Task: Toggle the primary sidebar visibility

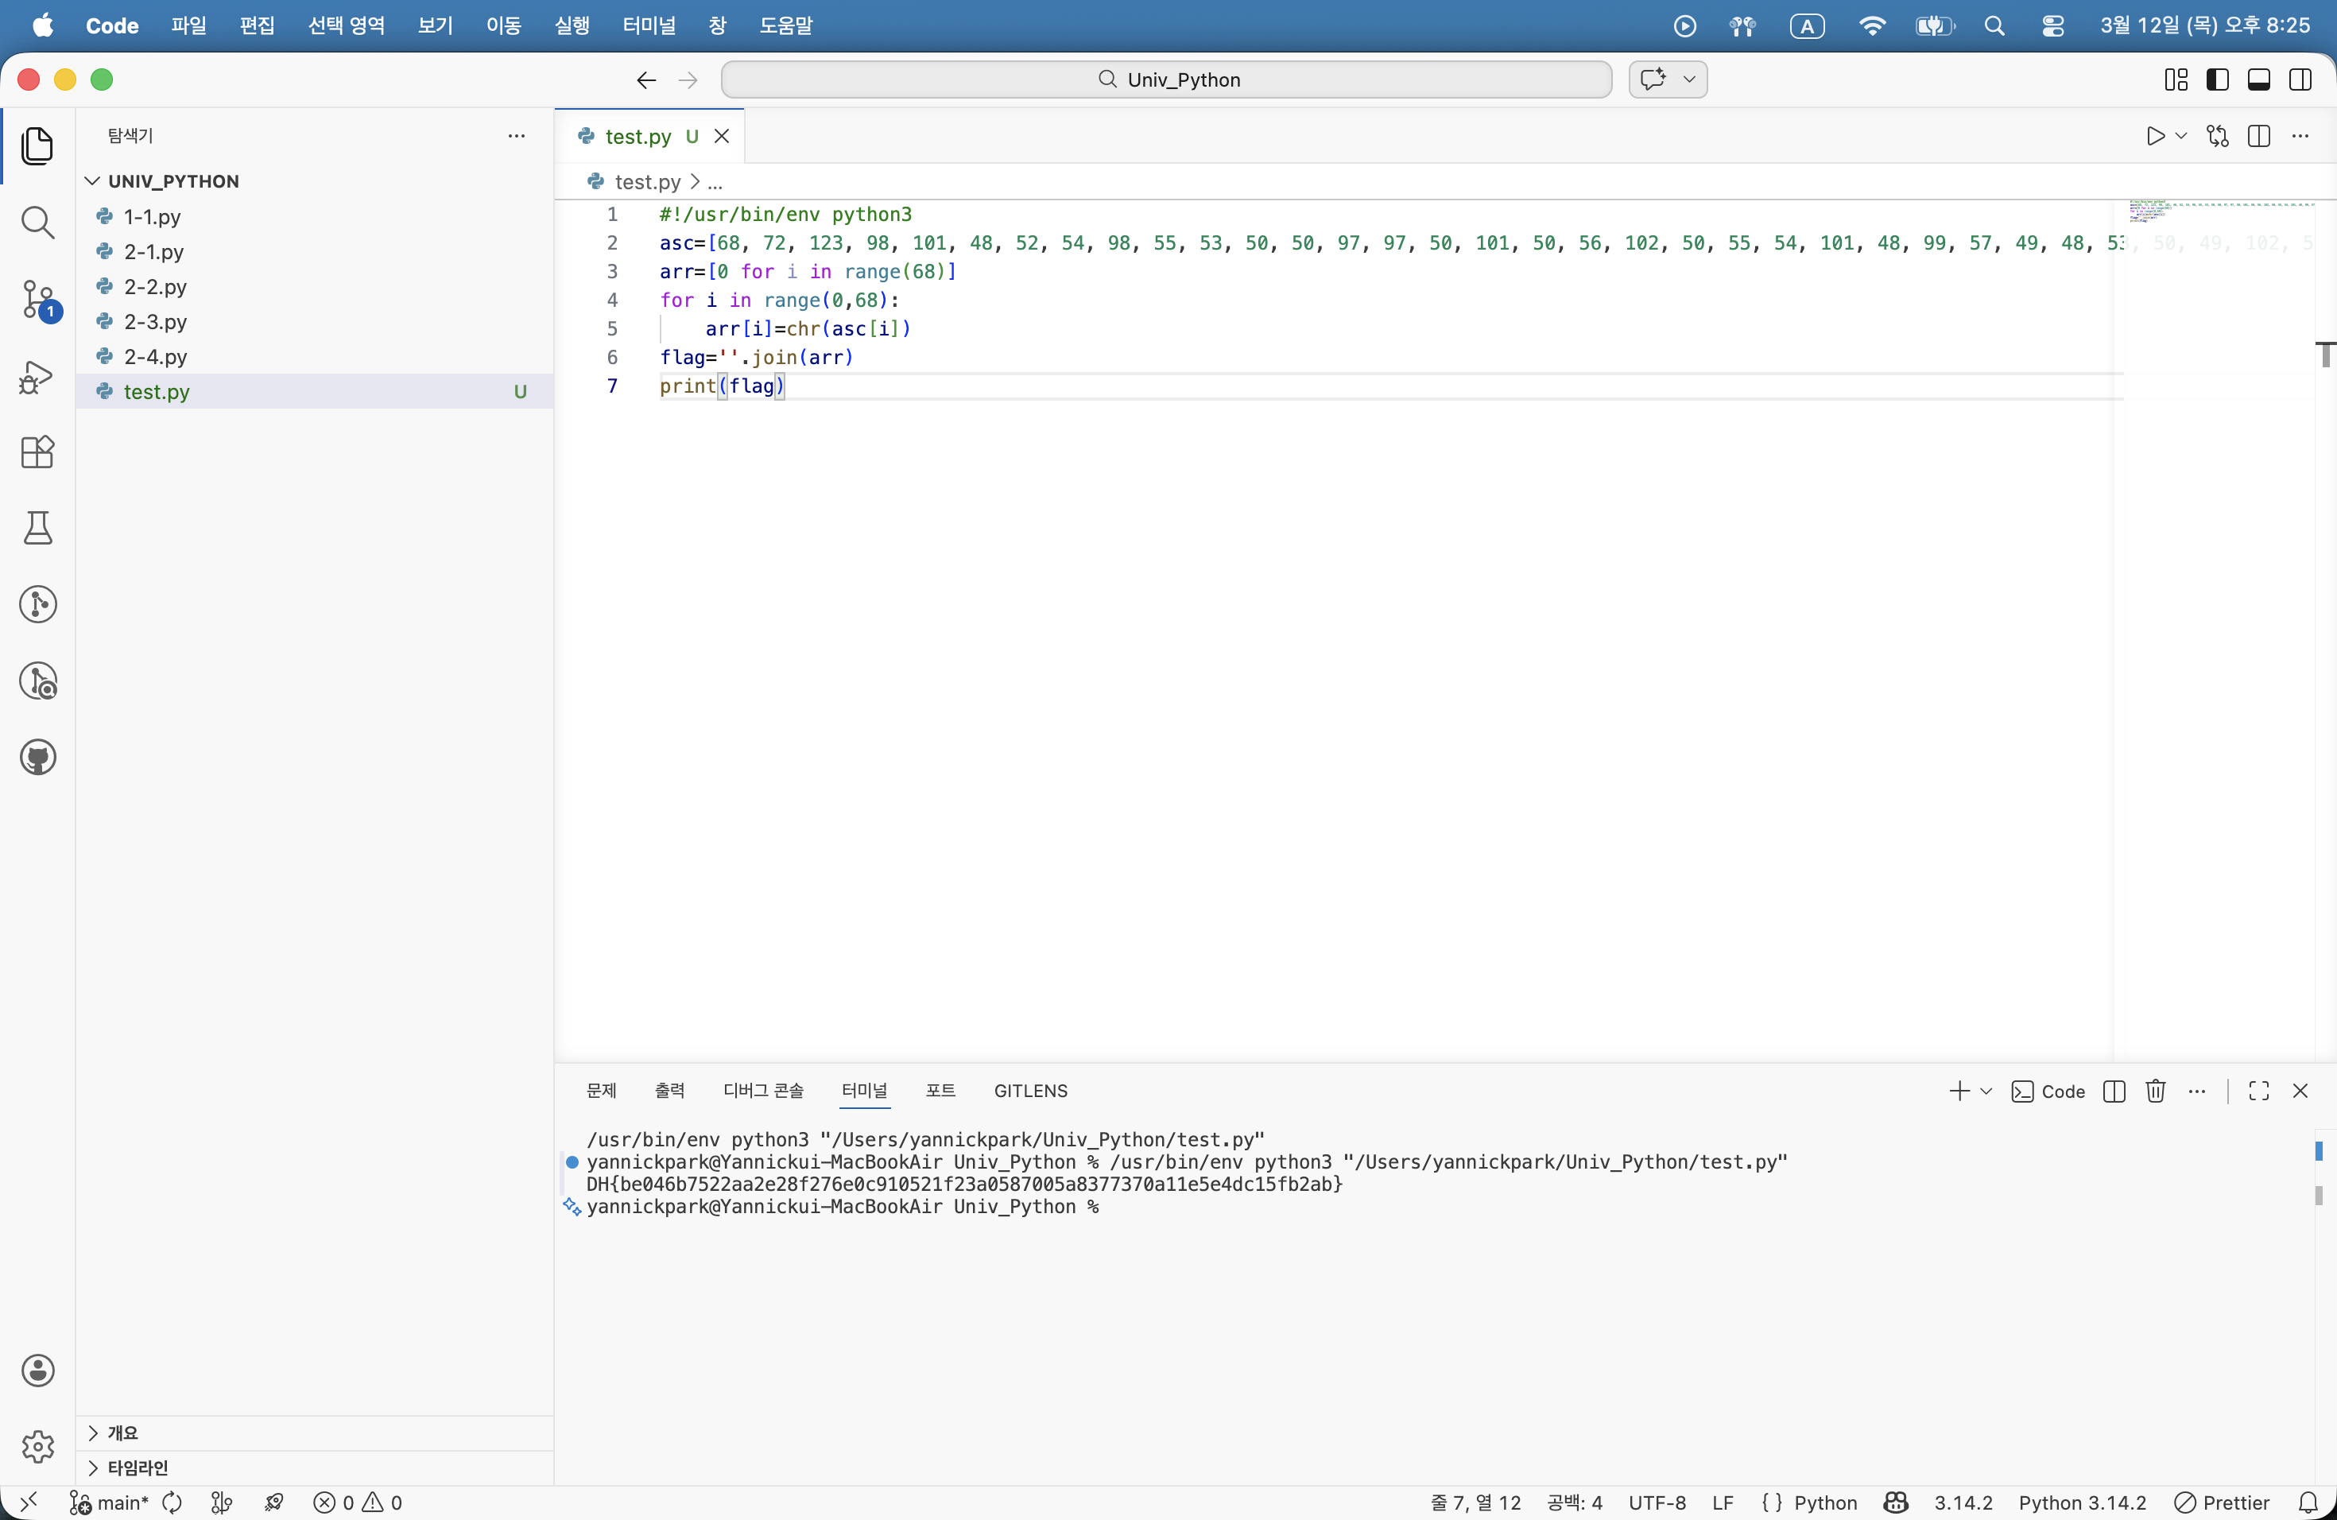Action: [x=2217, y=79]
